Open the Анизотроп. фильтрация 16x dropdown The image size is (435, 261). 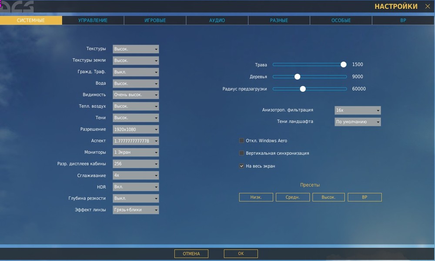click(x=358, y=110)
